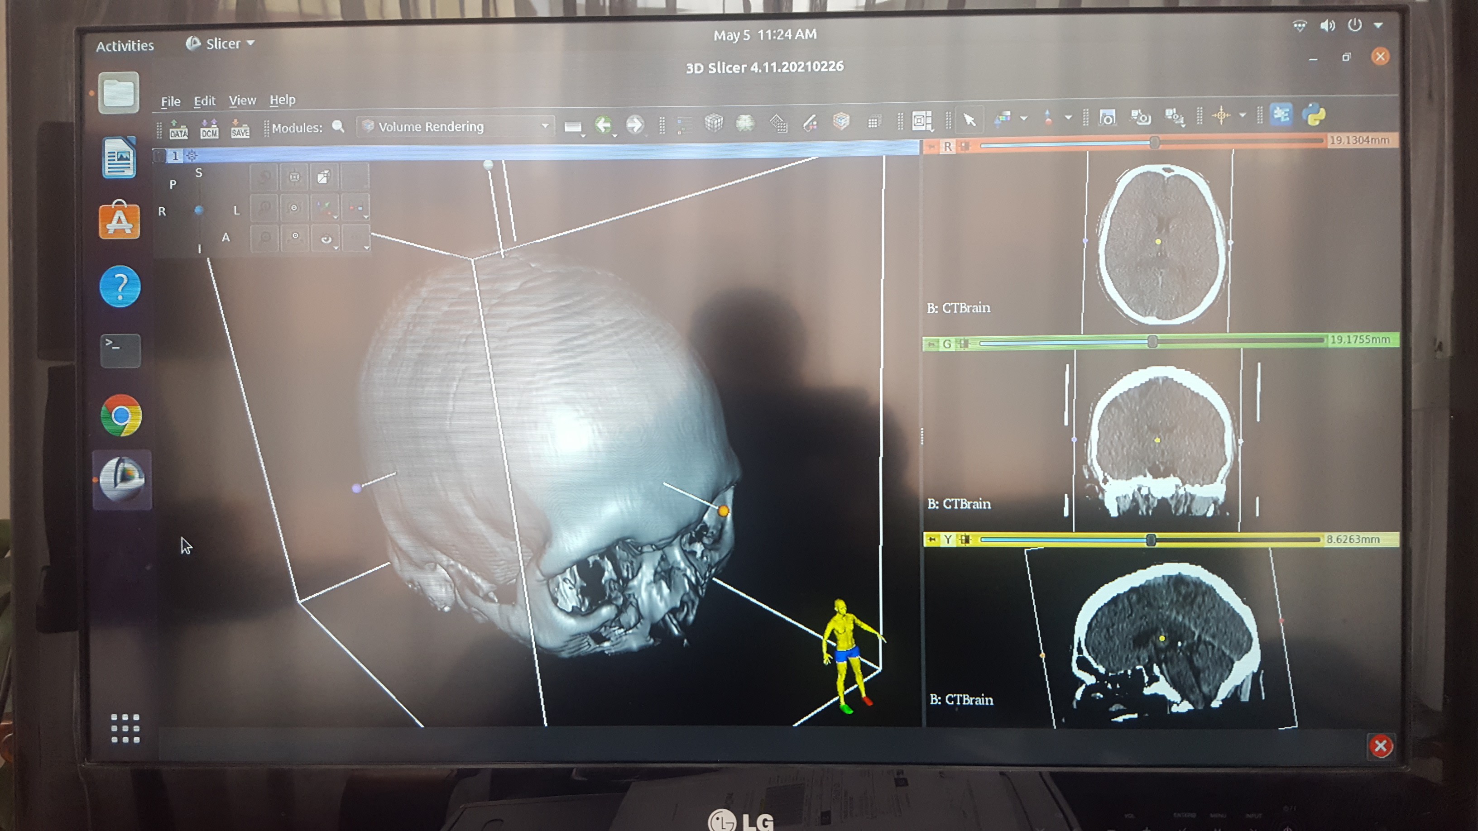
Task: Click the yellow slice offset slider handle
Action: tap(1151, 540)
